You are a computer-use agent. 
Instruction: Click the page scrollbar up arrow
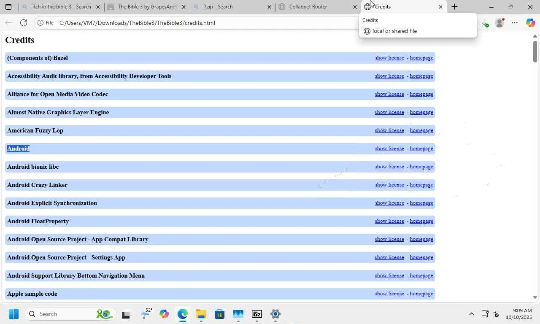(x=535, y=36)
